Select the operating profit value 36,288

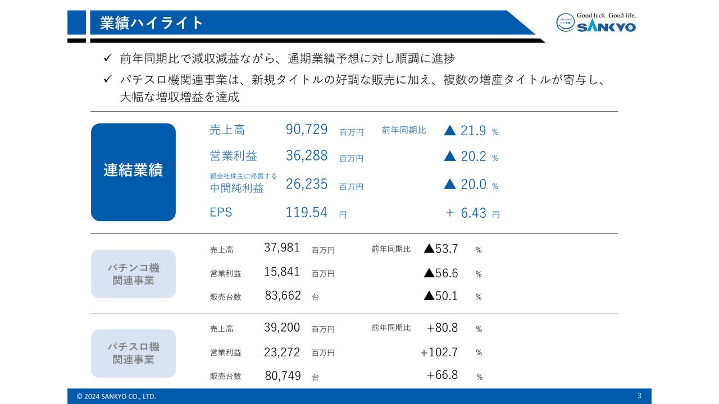(307, 156)
